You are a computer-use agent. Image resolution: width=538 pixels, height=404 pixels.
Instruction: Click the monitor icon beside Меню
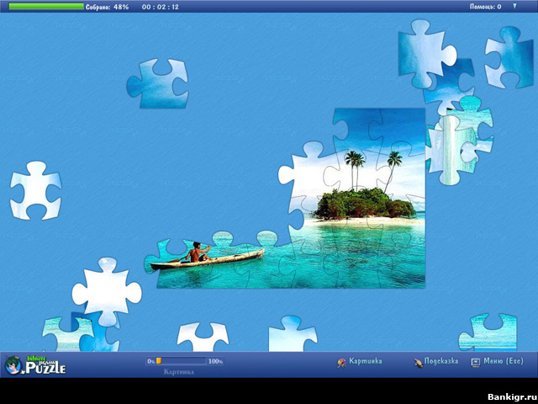coord(476,363)
